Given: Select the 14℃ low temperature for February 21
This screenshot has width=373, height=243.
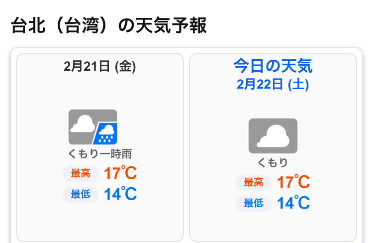Looking at the screenshot, I should click(x=120, y=194).
